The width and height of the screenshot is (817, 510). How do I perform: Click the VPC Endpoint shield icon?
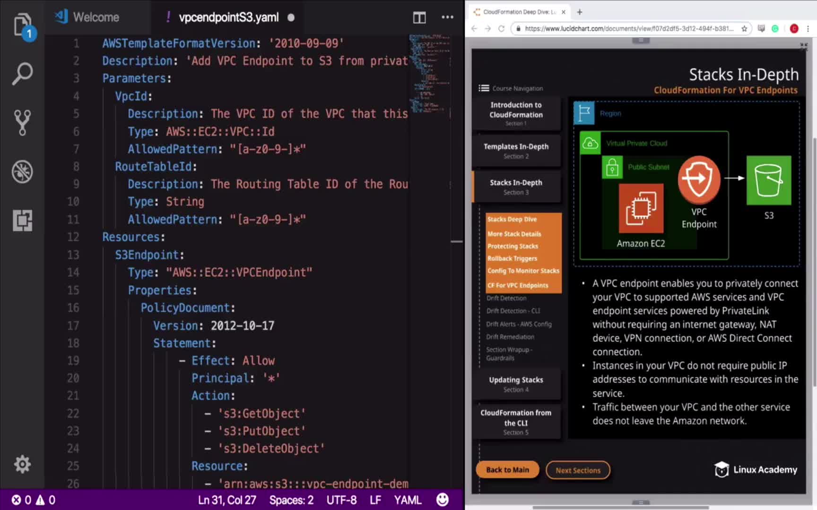[699, 179]
